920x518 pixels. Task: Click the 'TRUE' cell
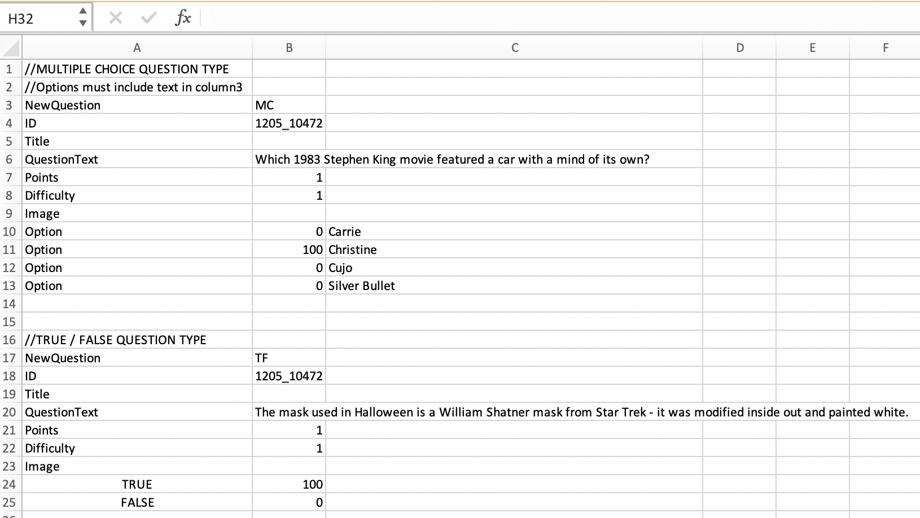coord(137,484)
